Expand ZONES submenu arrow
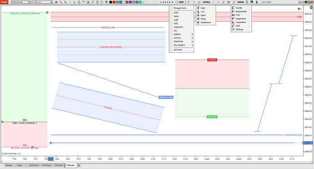Image resolution: width=314 pixels, height=169 pixels. 192,35
